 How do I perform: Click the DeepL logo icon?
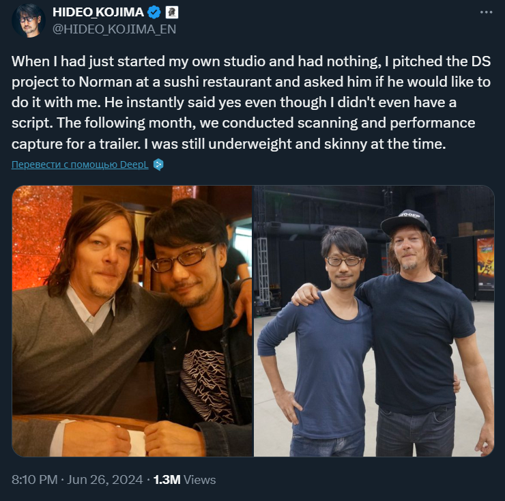pos(158,164)
